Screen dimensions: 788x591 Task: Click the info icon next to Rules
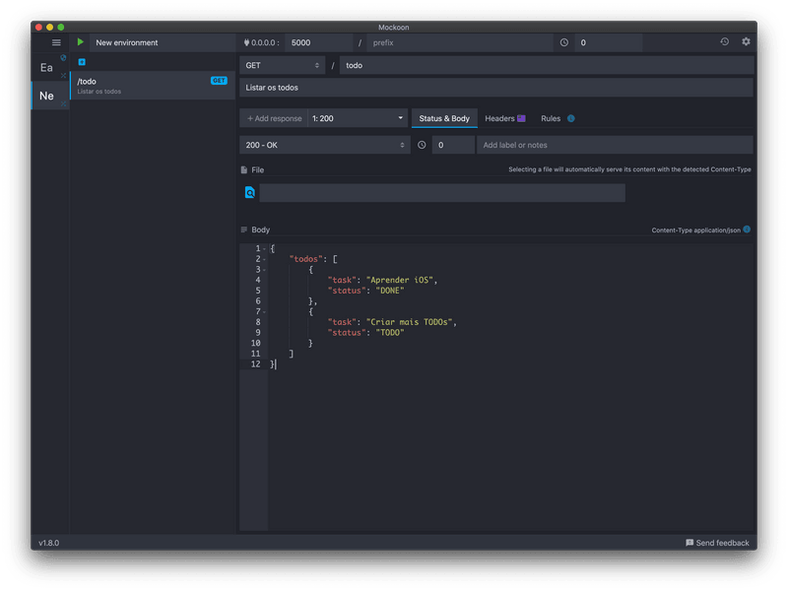571,118
